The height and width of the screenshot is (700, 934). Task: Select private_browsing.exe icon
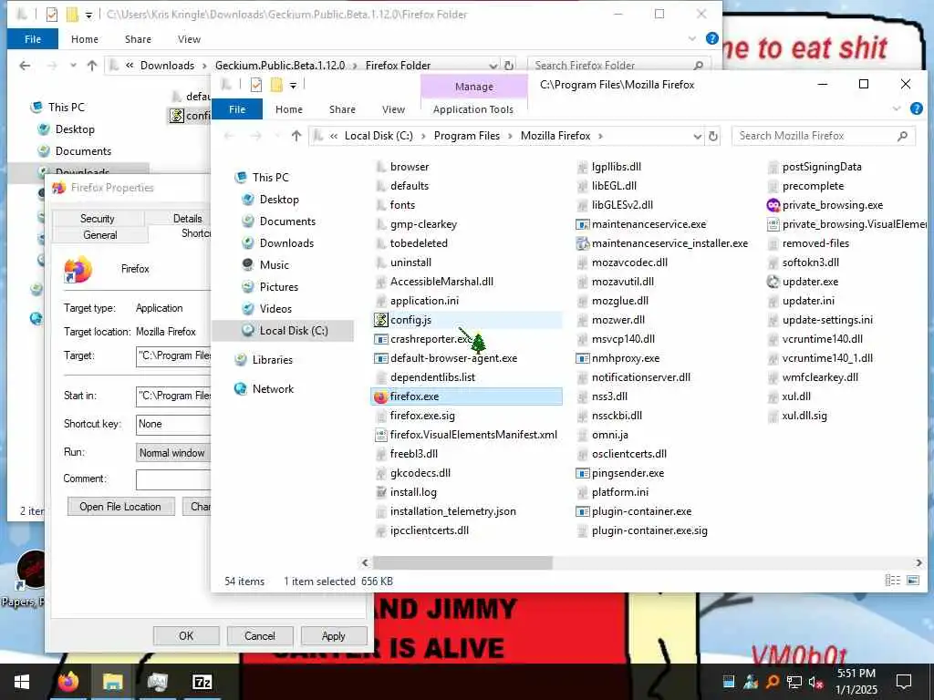coord(773,205)
